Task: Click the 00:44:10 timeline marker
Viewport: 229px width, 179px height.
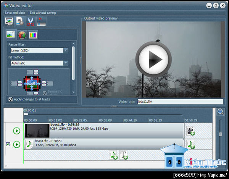Action: [x=130, y=120]
